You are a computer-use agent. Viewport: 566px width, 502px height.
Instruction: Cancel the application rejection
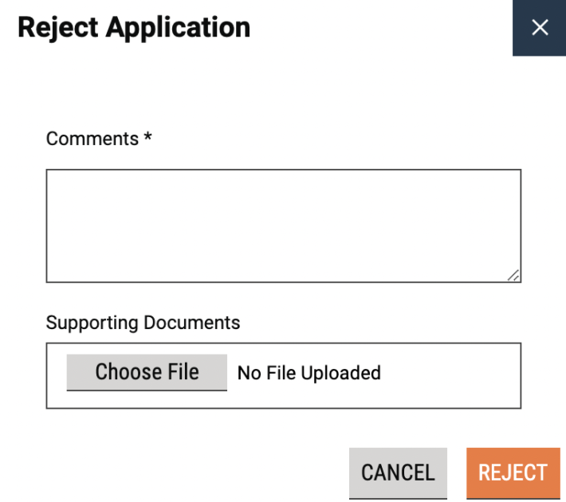click(398, 473)
